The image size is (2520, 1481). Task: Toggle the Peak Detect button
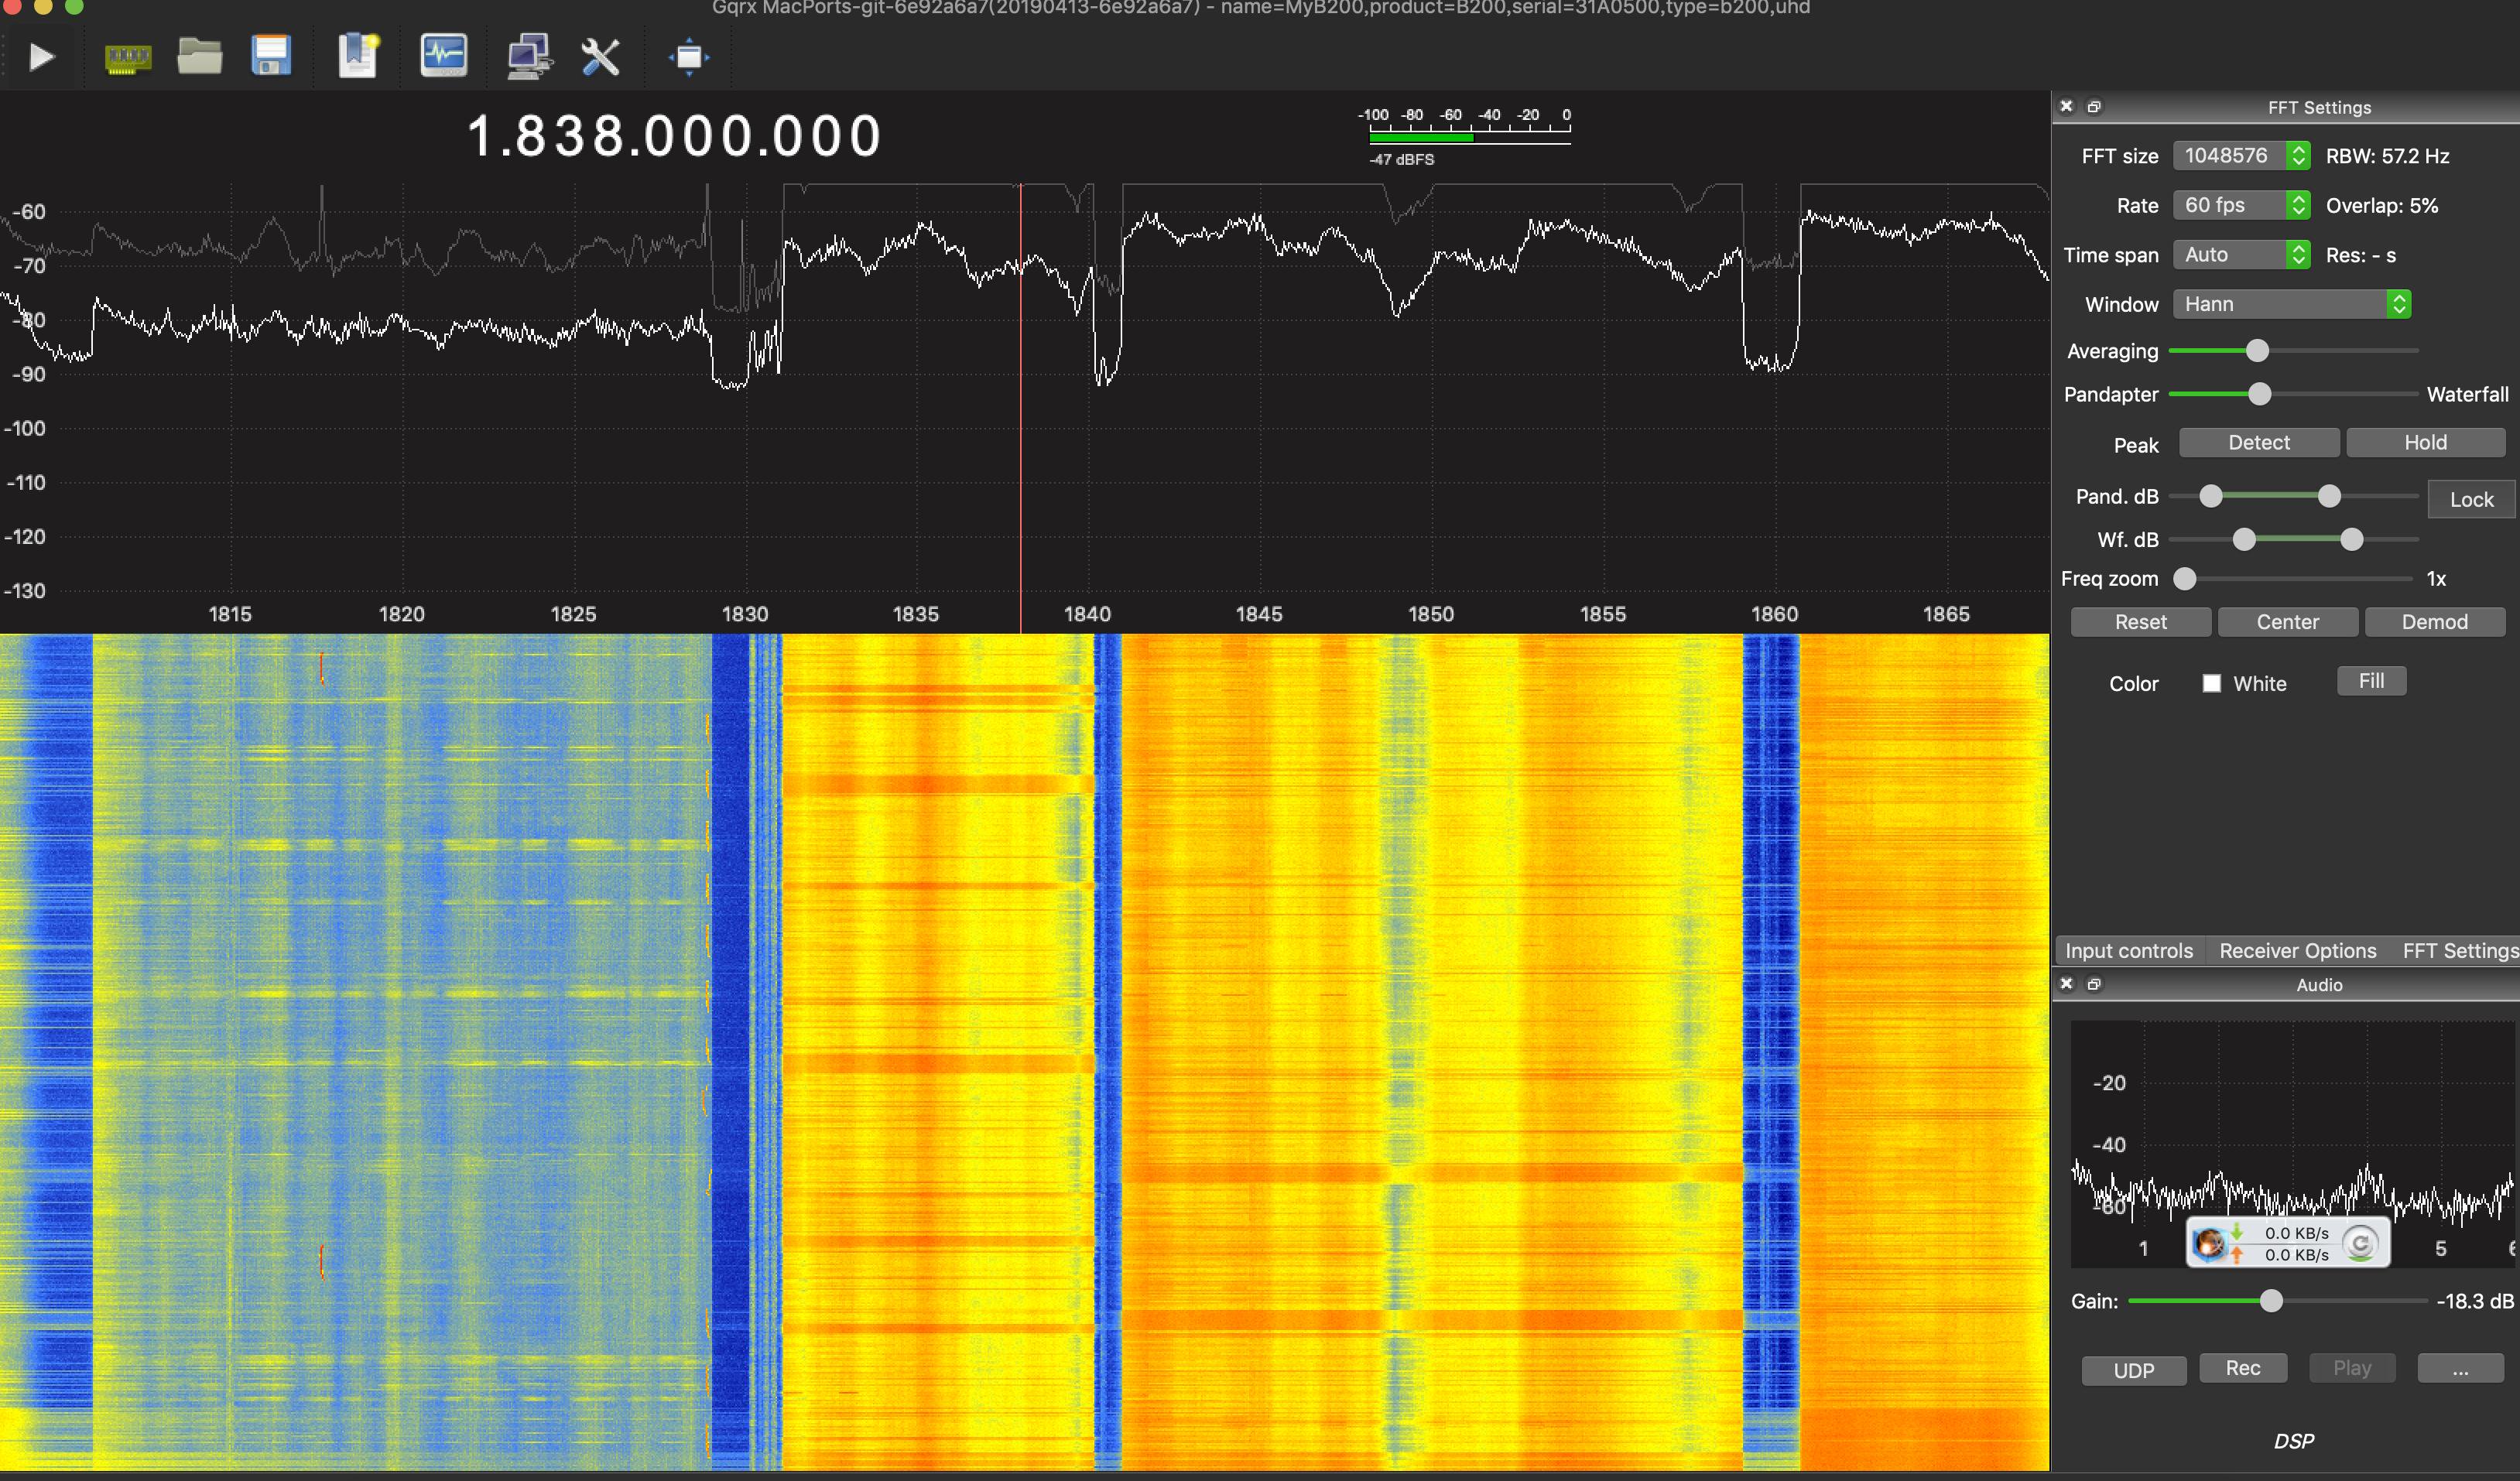click(2258, 442)
